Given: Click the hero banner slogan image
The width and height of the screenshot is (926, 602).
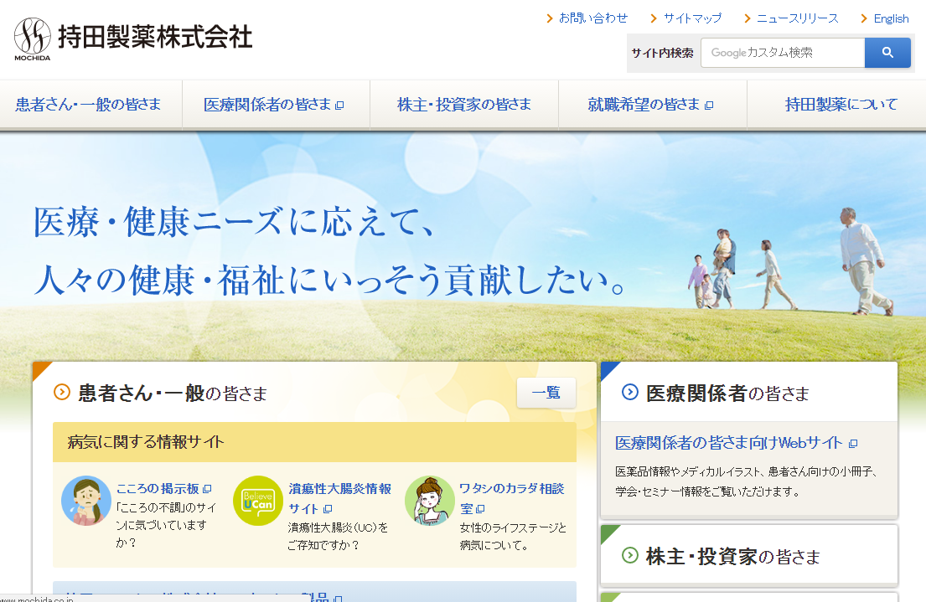Looking at the screenshot, I should [329, 251].
